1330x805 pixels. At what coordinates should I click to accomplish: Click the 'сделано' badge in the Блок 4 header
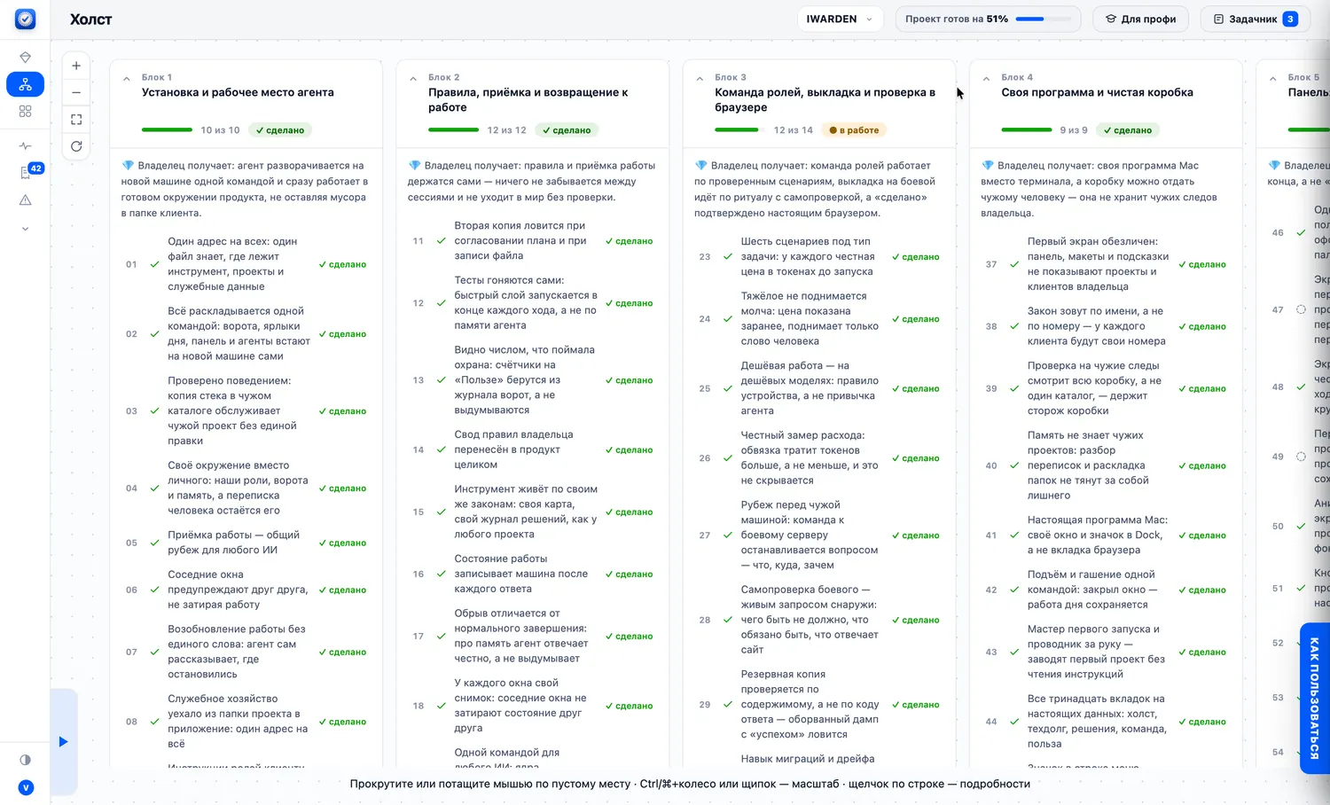(x=1127, y=130)
